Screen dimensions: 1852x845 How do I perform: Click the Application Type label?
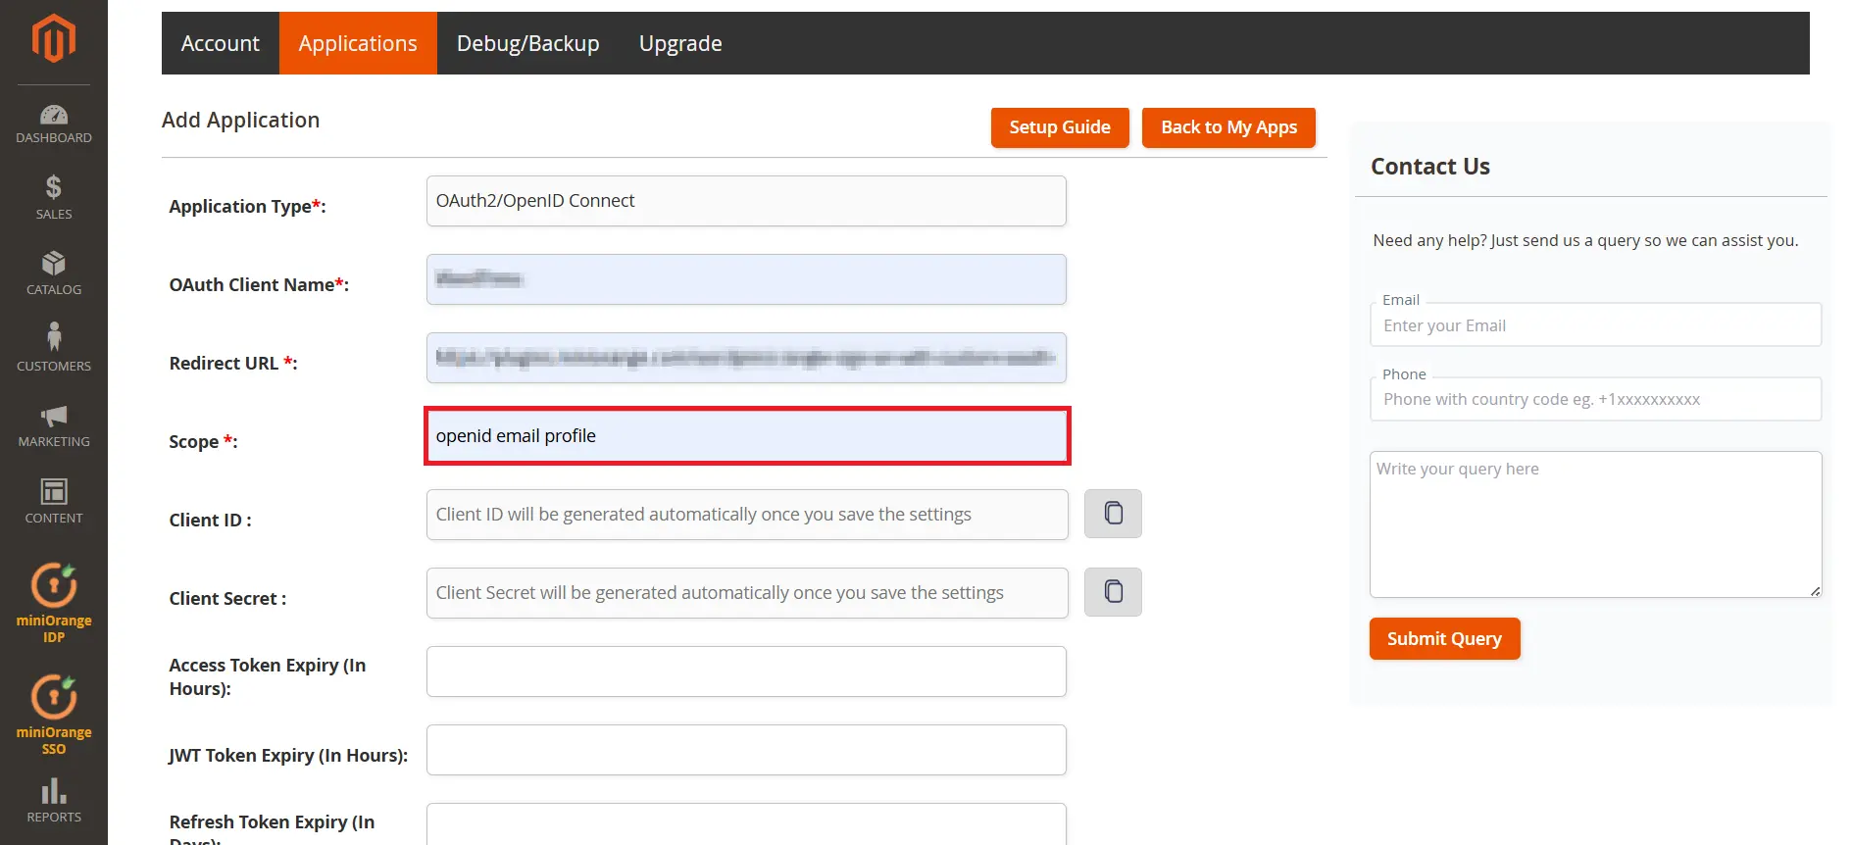pyautogui.click(x=247, y=206)
